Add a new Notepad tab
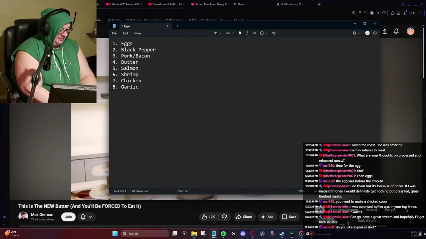 coord(177,26)
